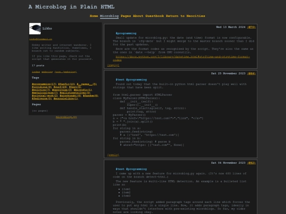Open the #fediverse tag
This screenshot has width=286, height=214.
(42, 99)
